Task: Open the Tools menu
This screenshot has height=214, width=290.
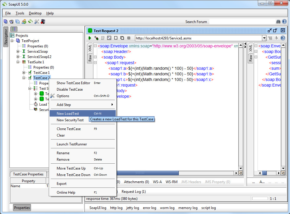Action: coord(20,13)
